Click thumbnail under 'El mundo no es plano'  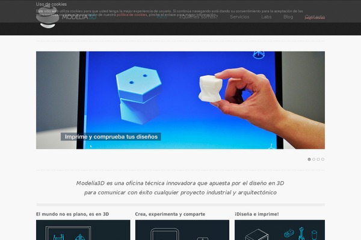click(83, 230)
